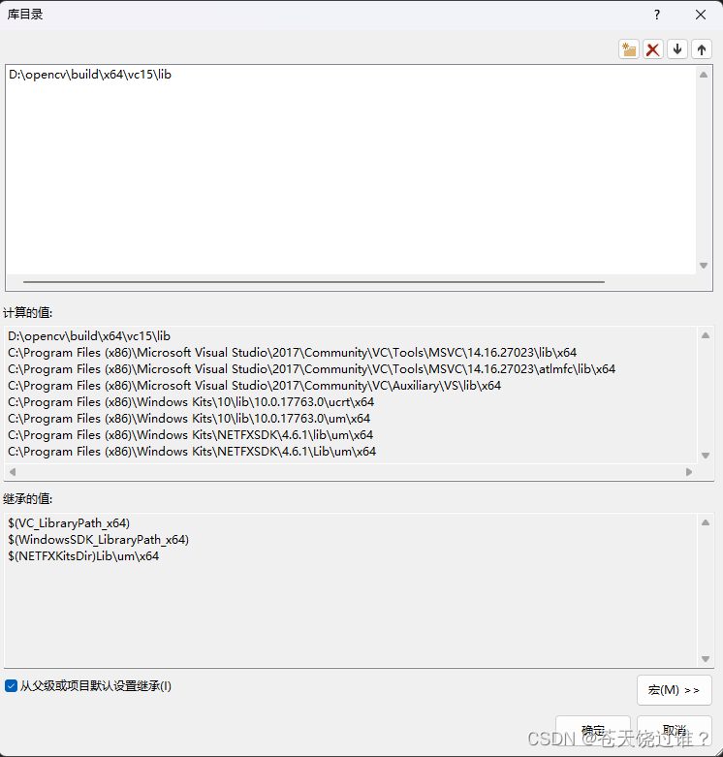This screenshot has height=757, width=723.
Task: Move the selected line up
Action: (702, 49)
